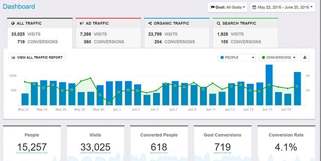Open VIEW ALL TRAFFIC REPORT

pyautogui.click(x=37, y=57)
